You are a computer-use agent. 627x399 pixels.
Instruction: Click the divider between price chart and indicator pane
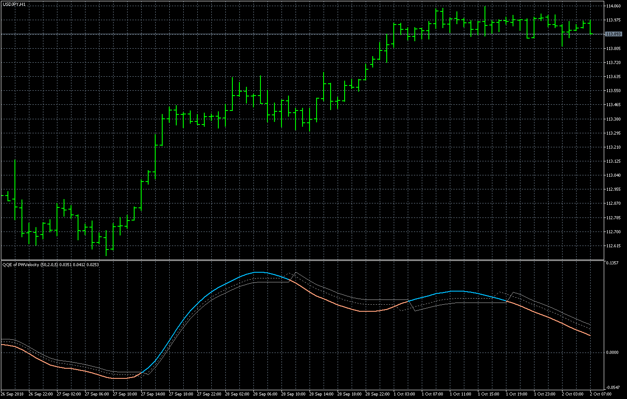303,260
